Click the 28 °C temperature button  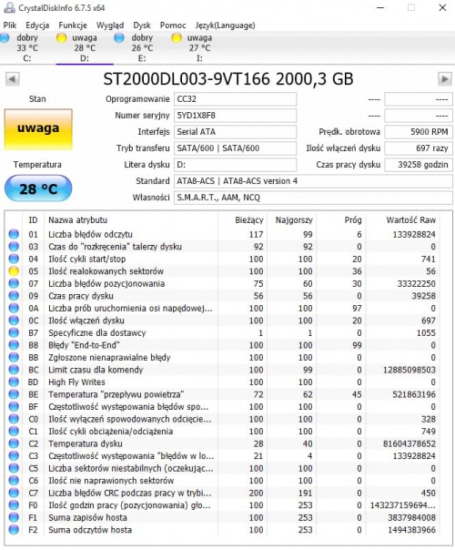(x=38, y=188)
